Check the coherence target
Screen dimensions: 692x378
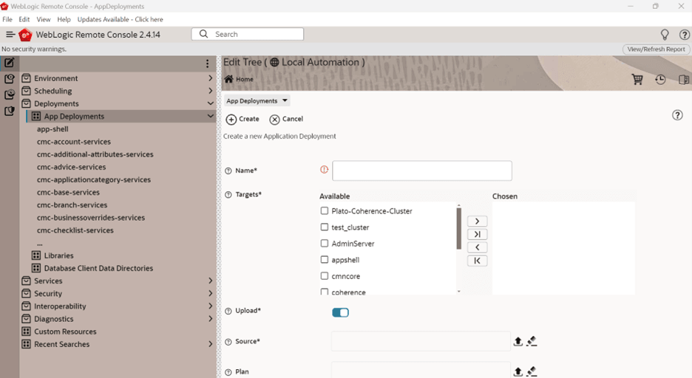[x=325, y=292]
